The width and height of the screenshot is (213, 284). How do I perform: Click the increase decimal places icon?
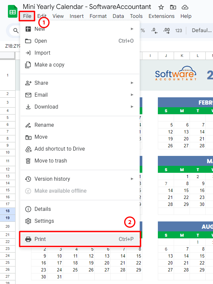(166, 30)
